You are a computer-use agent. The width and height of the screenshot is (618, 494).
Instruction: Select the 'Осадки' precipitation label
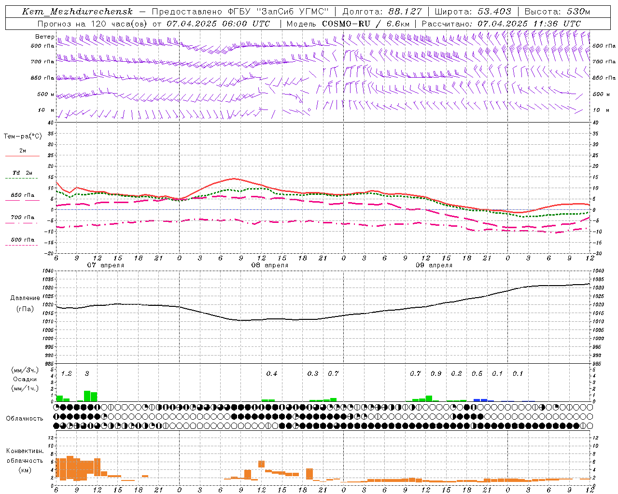(x=25, y=379)
